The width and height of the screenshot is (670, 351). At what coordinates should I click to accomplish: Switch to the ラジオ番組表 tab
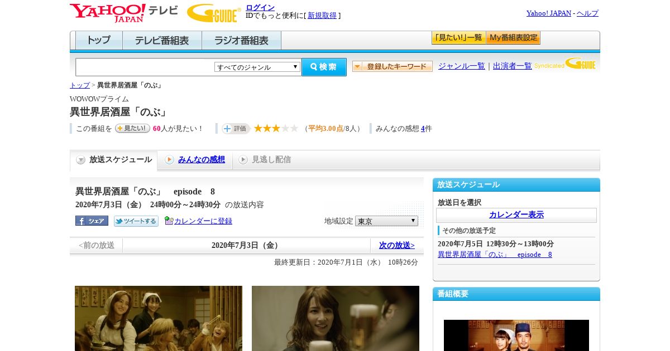241,41
